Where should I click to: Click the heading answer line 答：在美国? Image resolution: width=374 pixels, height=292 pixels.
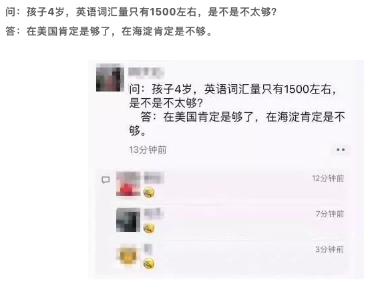pos(109,31)
